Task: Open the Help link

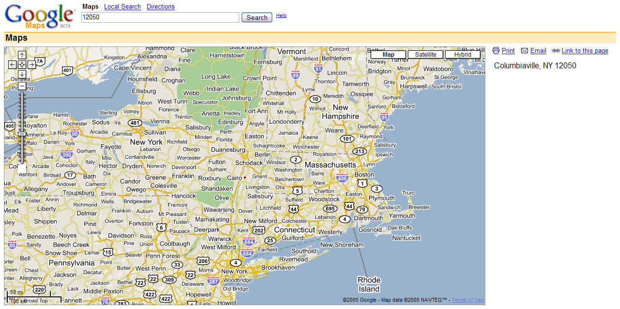Action: coord(281,15)
